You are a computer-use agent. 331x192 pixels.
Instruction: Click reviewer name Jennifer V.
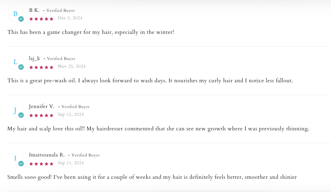pos(41,107)
